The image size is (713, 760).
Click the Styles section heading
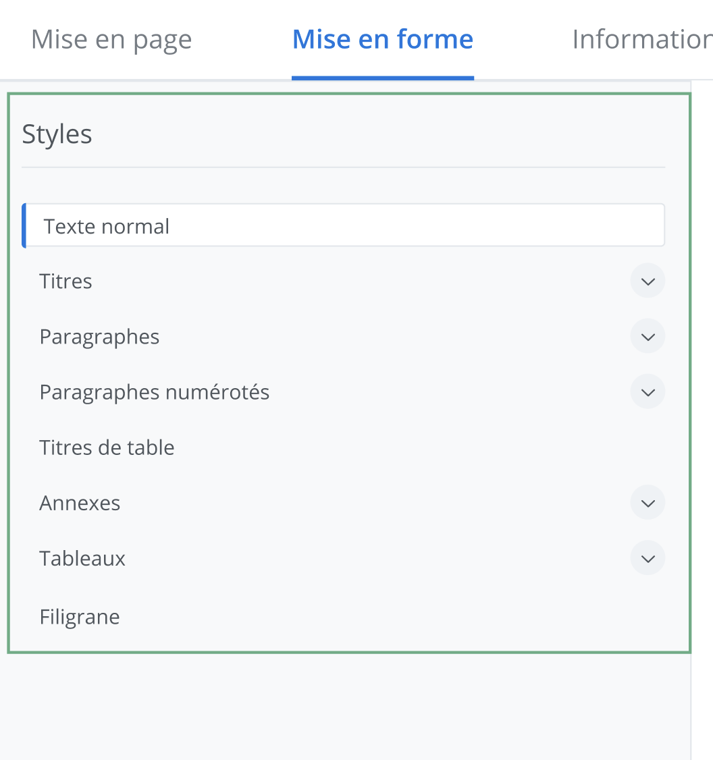click(57, 134)
